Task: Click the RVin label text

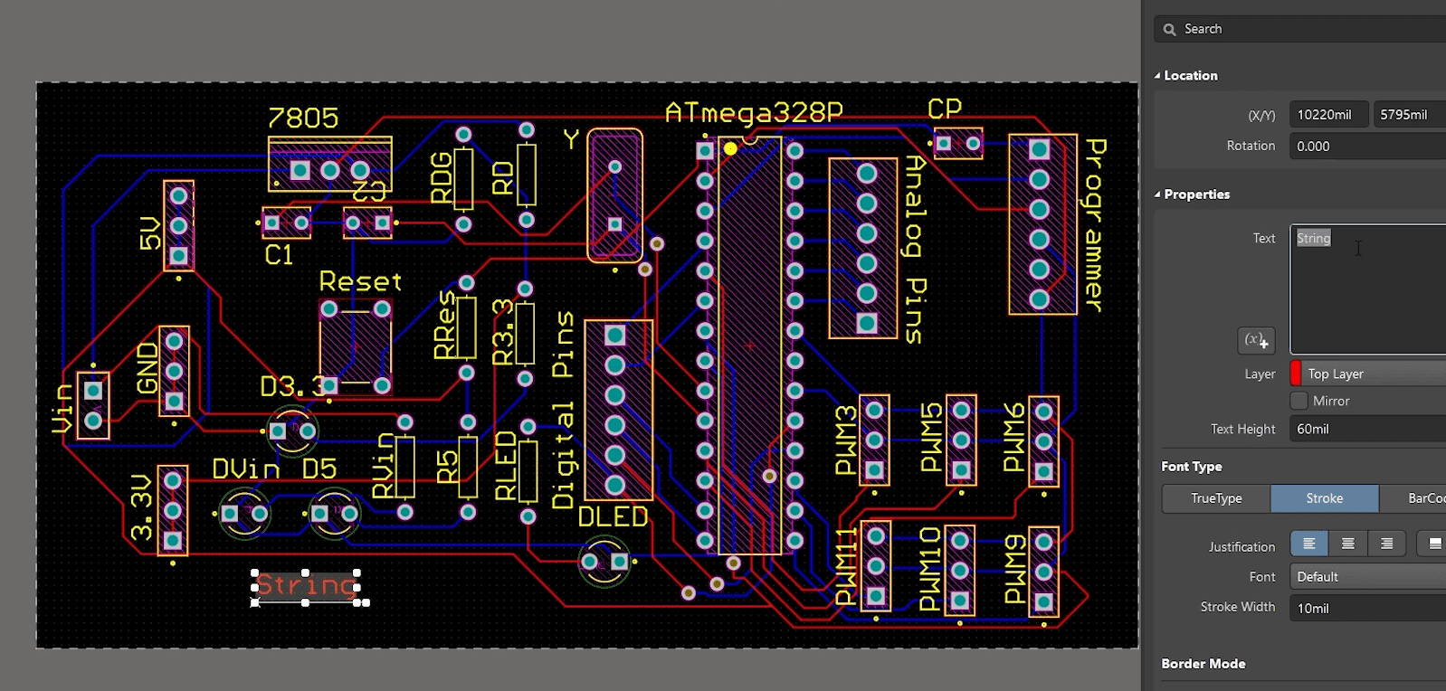Action: pyautogui.click(x=384, y=465)
